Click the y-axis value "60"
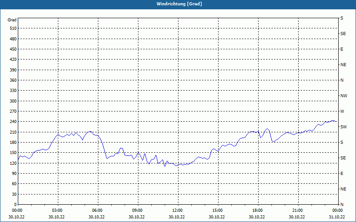Screen dimensions: 356x222 pos(14,184)
